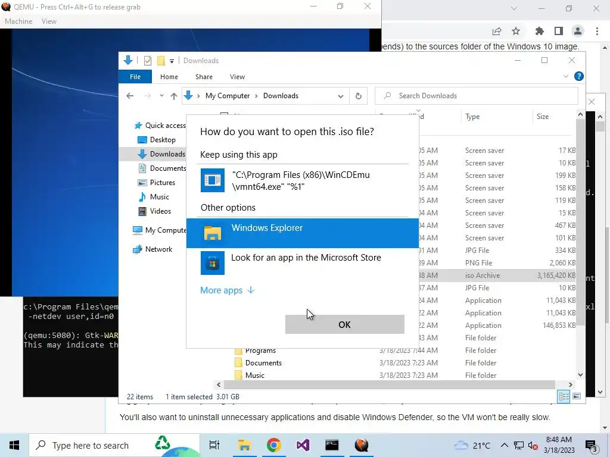The width and height of the screenshot is (610, 457).
Task: Expand the address bar history dropdown
Action: click(340, 96)
